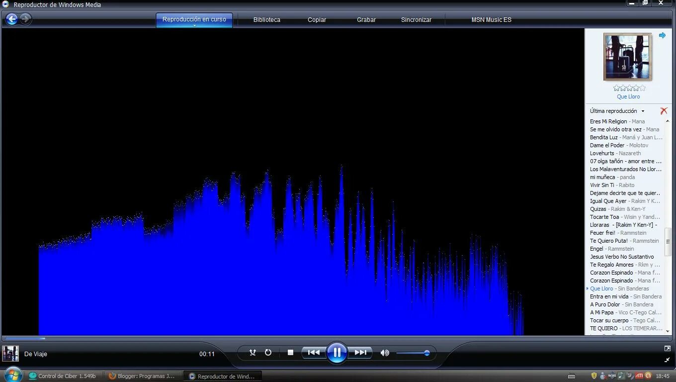Image resolution: width=676 pixels, height=382 pixels.
Task: Clear the playlist with the red X
Action: 664,111
